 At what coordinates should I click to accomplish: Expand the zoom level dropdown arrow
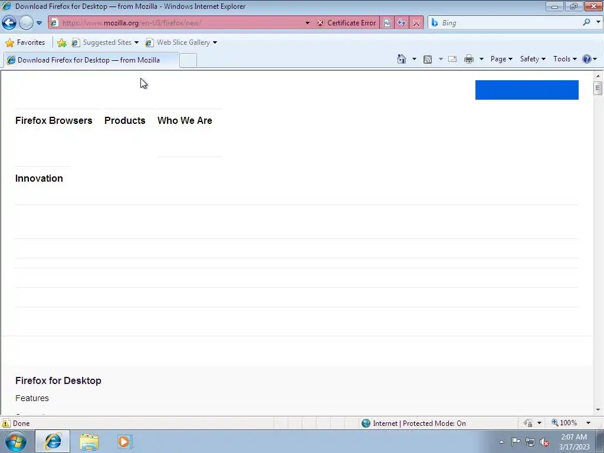(x=588, y=423)
